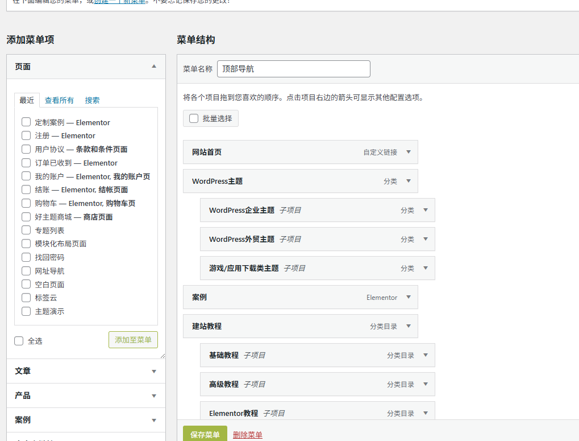Viewport: 579px width, 441px height.
Task: Select the WordPress主题 menu item bar
Action: [301, 181]
